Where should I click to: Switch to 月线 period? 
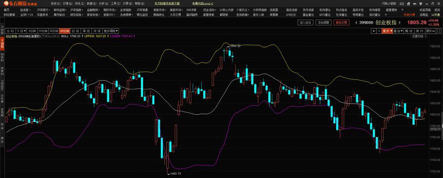[97, 31]
